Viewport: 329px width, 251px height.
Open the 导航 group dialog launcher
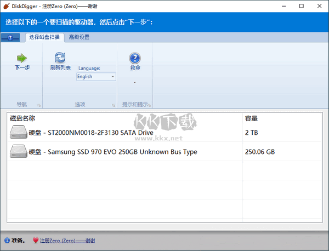tap(39, 105)
